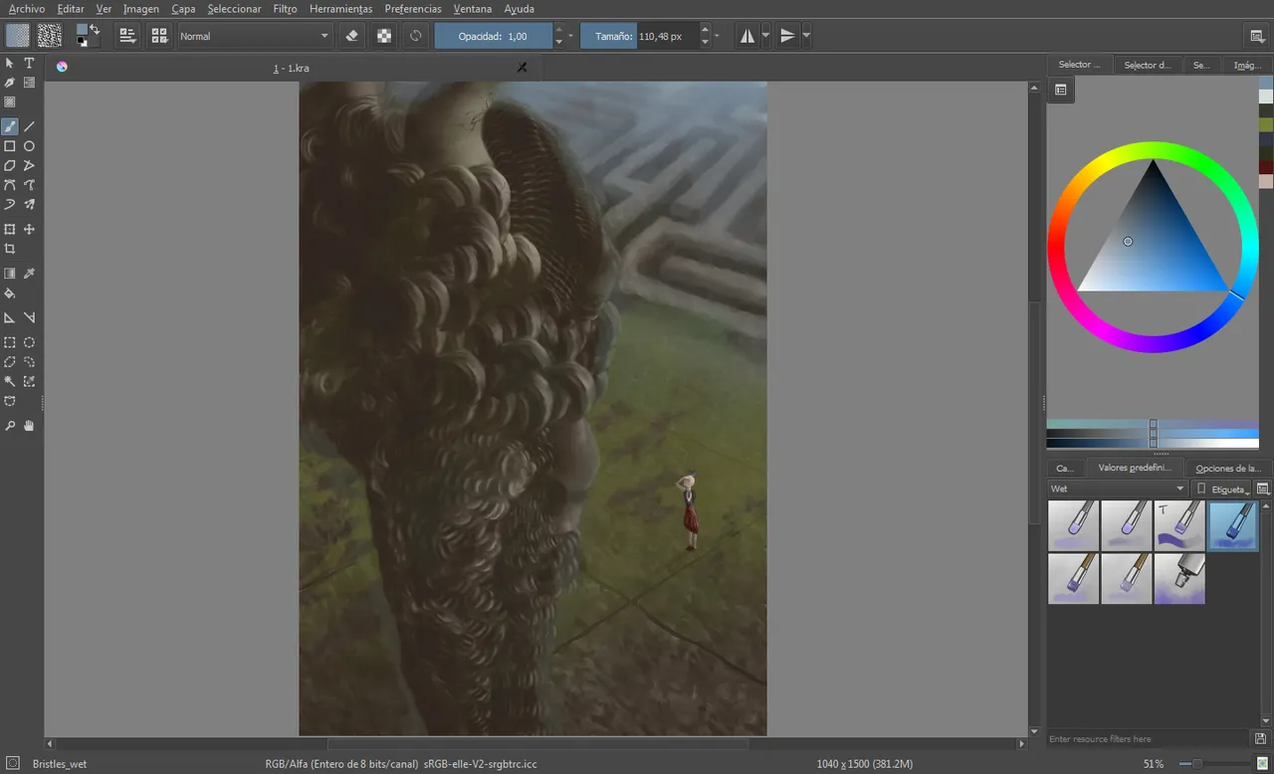Select the Polyline tool
The width and height of the screenshot is (1274, 774).
click(x=29, y=165)
